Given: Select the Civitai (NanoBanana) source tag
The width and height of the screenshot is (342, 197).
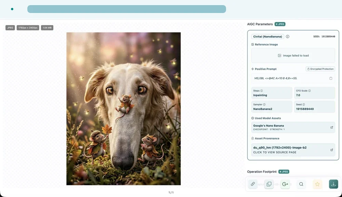Looking at the screenshot, I should tap(267, 37).
